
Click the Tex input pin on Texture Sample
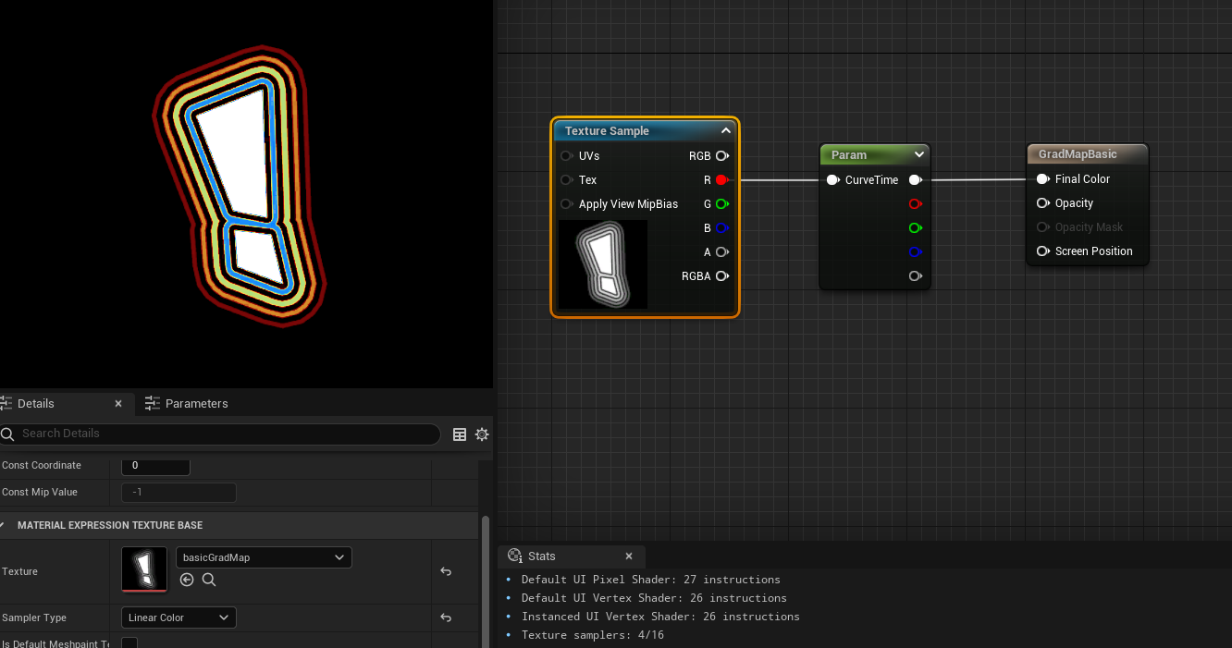(x=566, y=180)
